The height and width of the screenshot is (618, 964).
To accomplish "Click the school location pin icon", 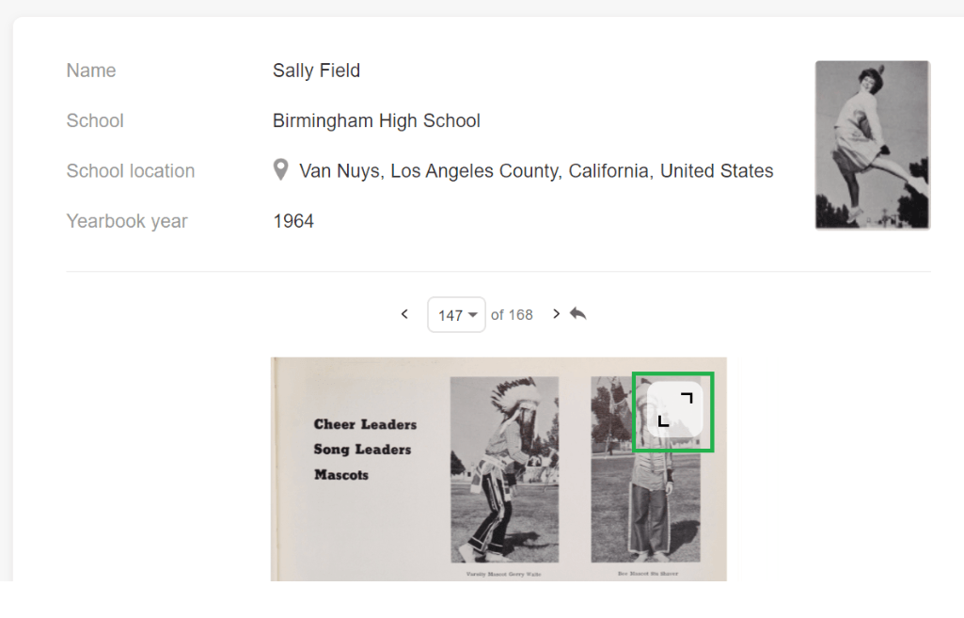I will pyautogui.click(x=280, y=170).
